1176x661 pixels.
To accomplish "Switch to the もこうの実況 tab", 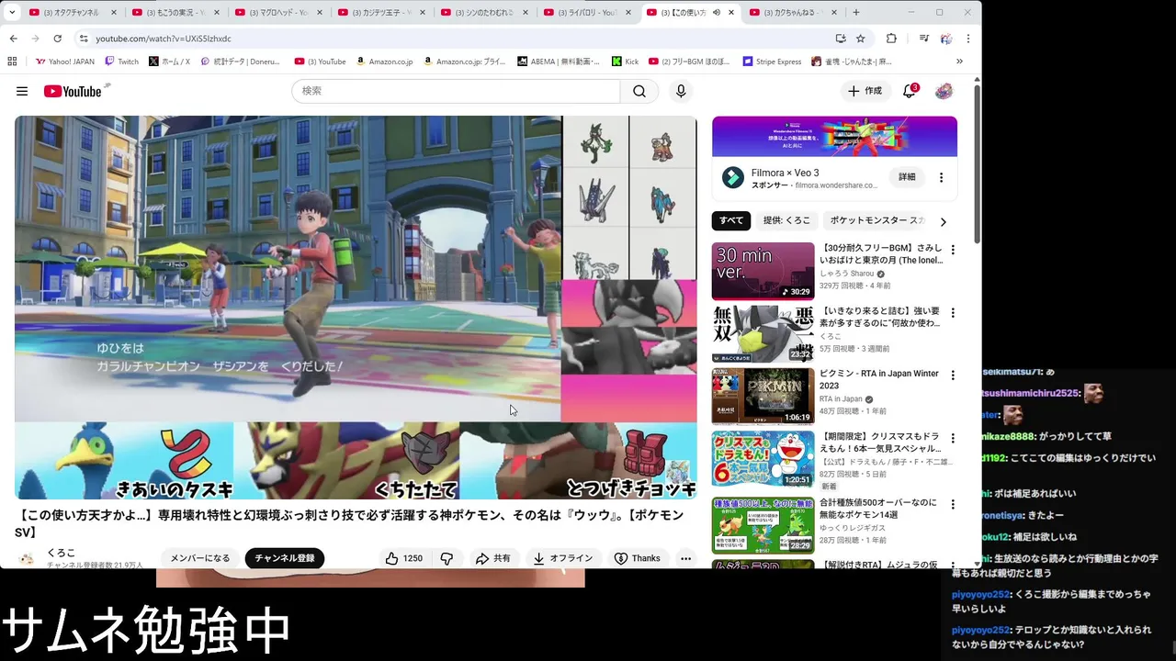I will coord(175,13).
